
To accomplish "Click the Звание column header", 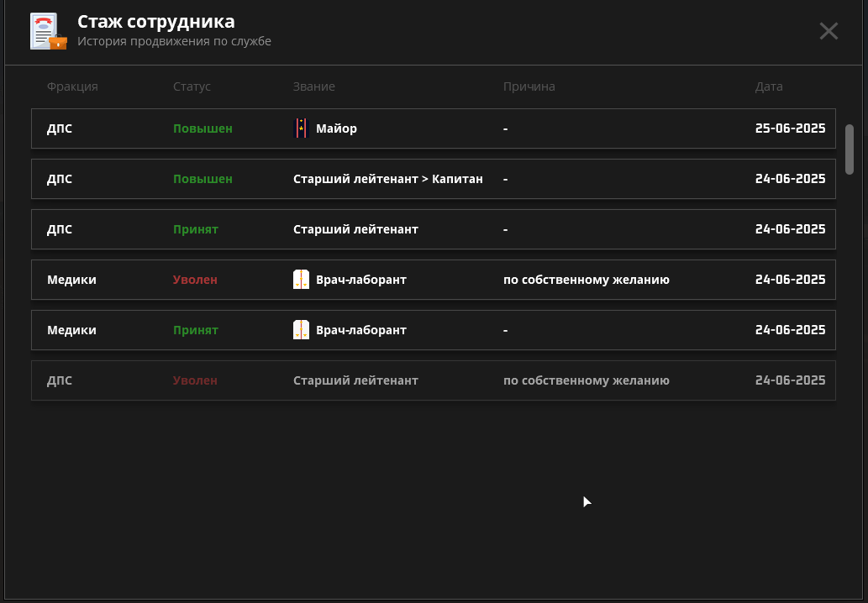I will (x=314, y=87).
